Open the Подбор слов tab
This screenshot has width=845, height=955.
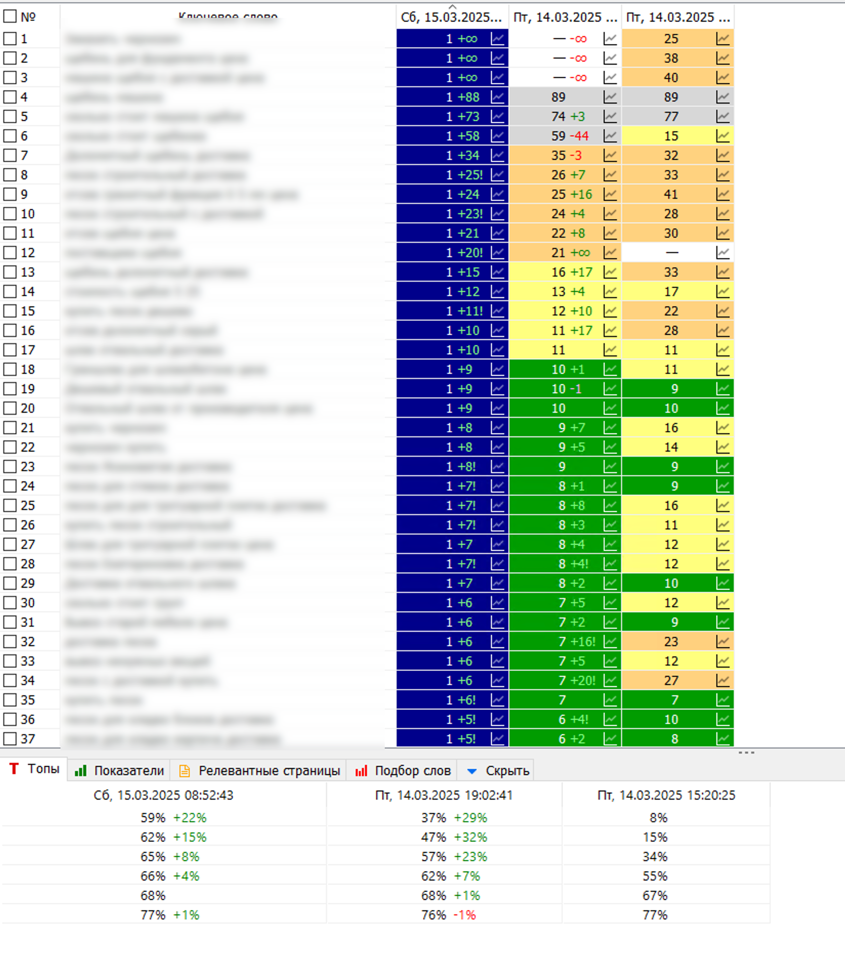click(x=403, y=771)
